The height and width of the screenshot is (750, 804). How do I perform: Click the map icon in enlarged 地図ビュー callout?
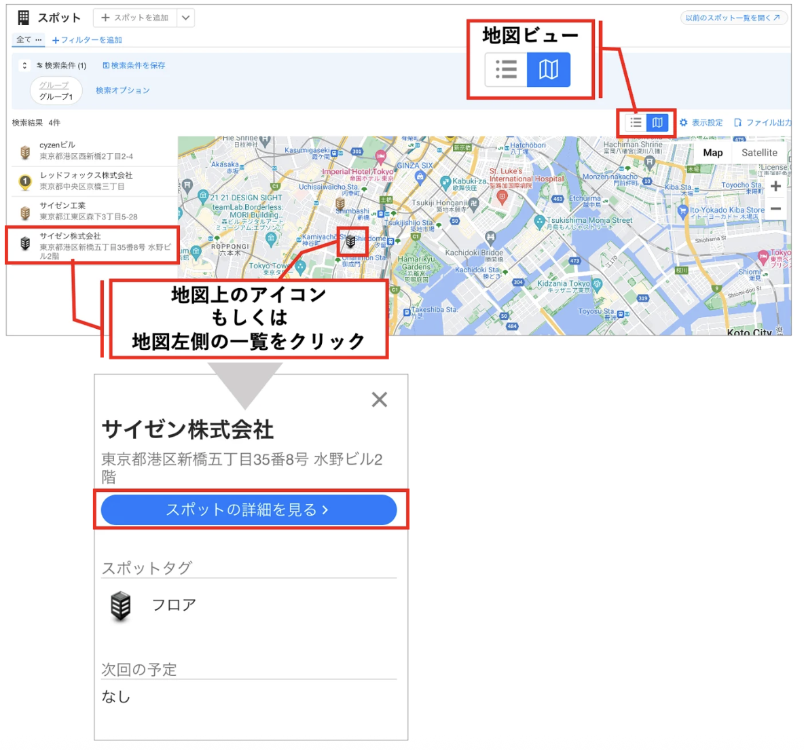tap(549, 69)
